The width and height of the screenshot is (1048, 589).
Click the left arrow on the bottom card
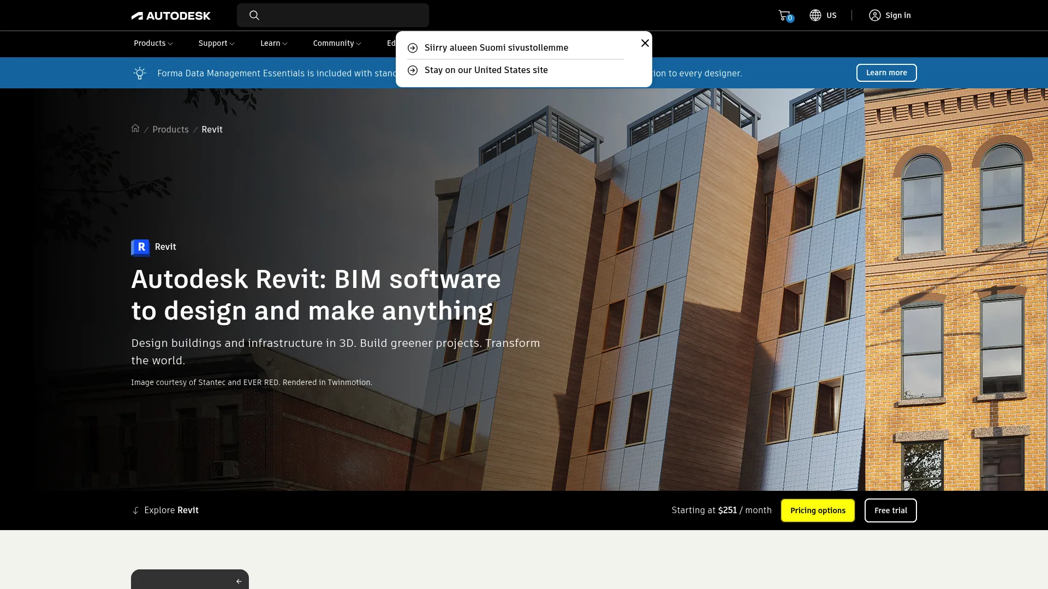(x=239, y=581)
